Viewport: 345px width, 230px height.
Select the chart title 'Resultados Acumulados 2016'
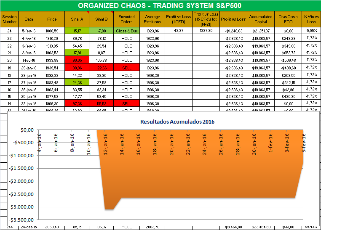[x=177, y=122]
